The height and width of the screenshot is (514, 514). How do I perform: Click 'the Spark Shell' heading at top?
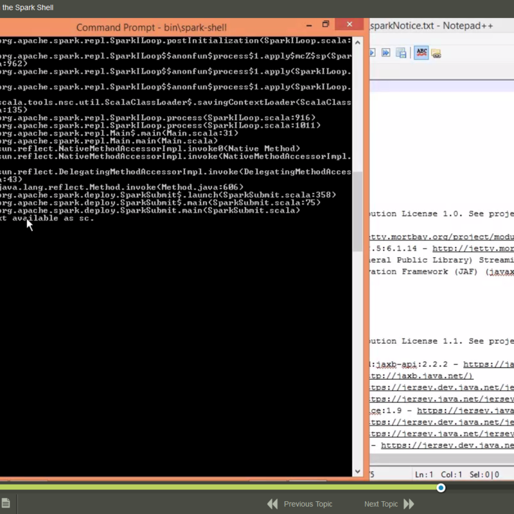pos(28,8)
